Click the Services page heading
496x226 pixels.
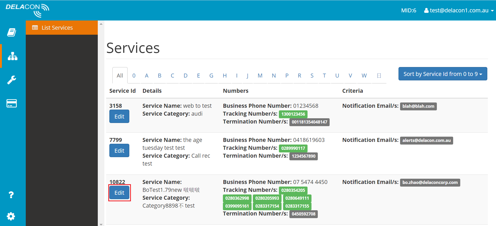(133, 48)
